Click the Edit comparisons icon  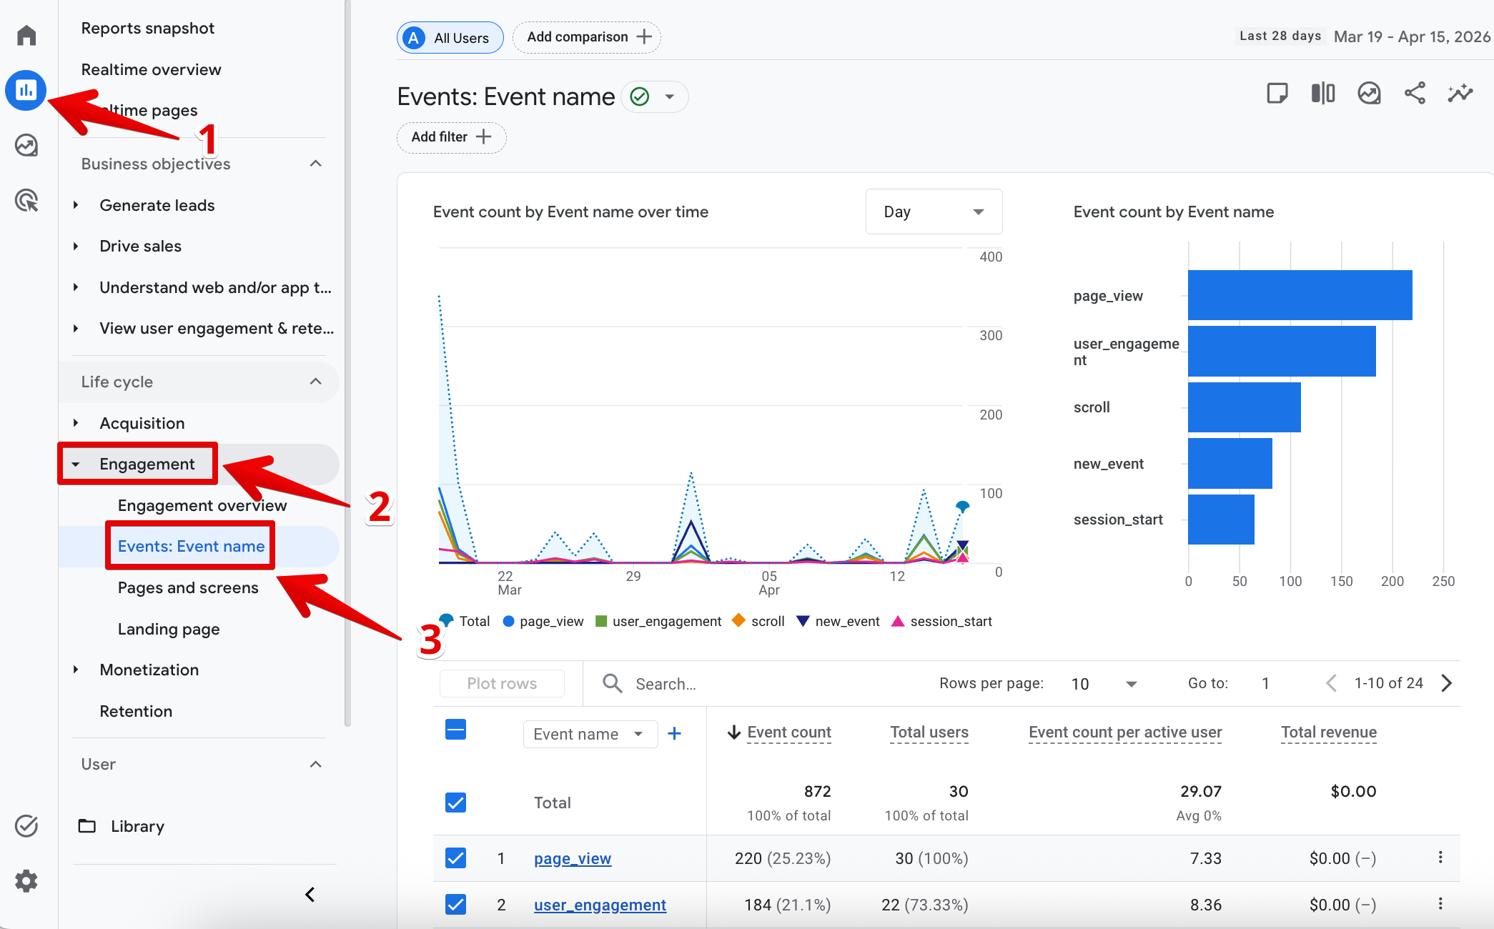[1323, 93]
